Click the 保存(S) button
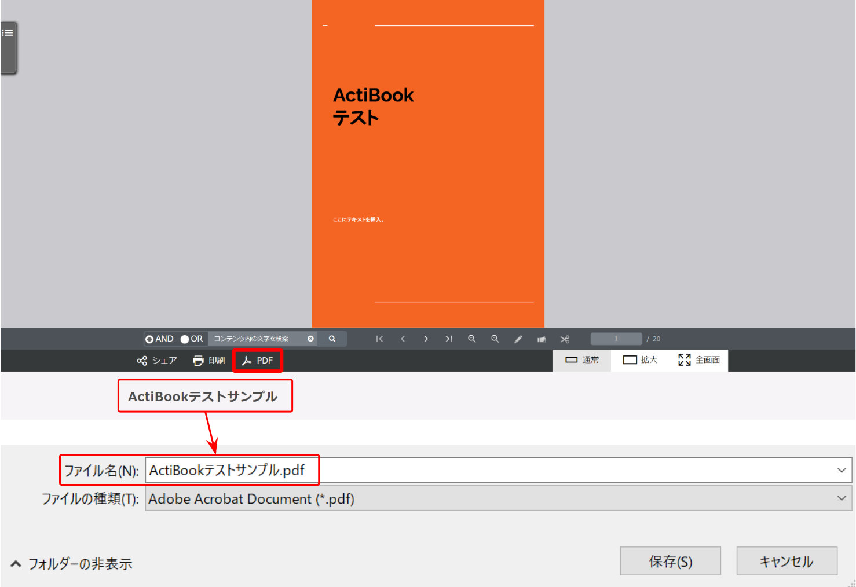856x587 pixels. (670, 560)
